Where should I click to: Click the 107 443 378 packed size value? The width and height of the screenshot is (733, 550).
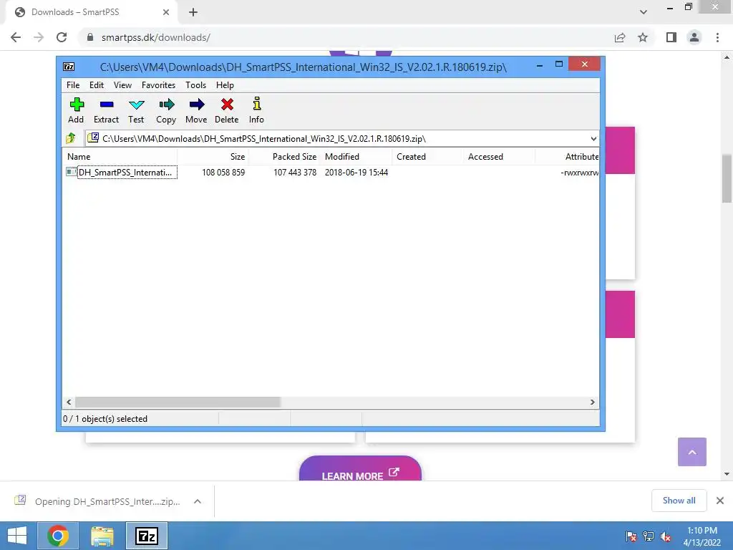click(x=294, y=173)
